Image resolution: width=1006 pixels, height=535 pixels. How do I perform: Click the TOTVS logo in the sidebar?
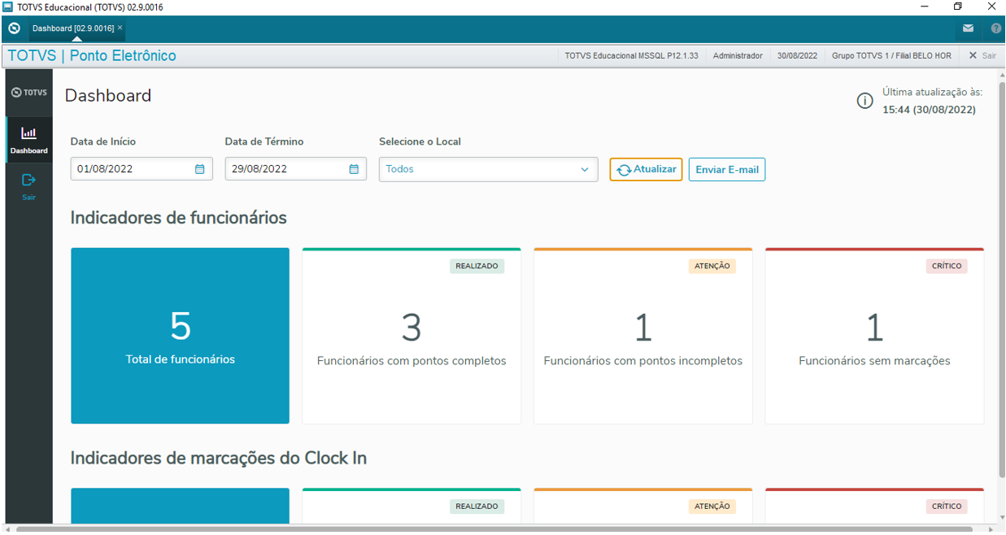click(28, 92)
